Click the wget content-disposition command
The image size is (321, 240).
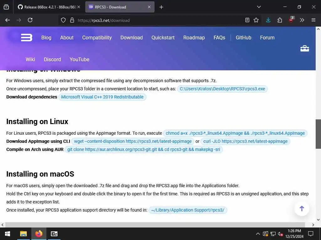(133, 141)
